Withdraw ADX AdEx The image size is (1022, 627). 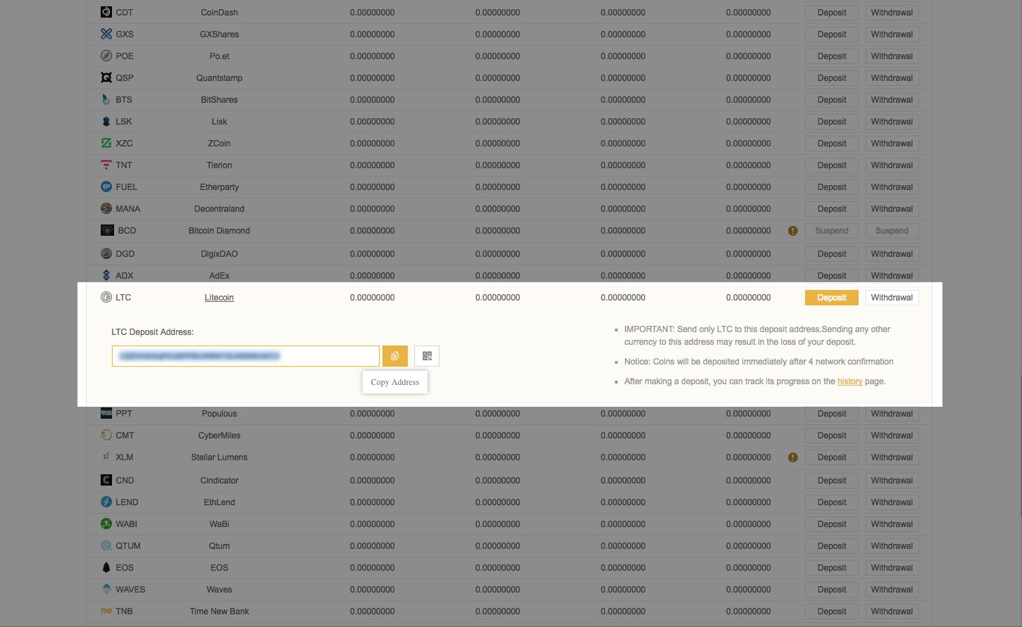click(892, 276)
